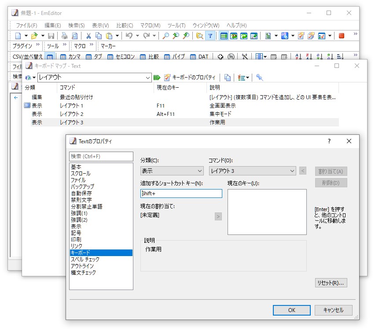Click the copy icon in Keyboard Map toolbar
Image resolution: width=375 pixels, height=331 pixels.
click(228, 78)
